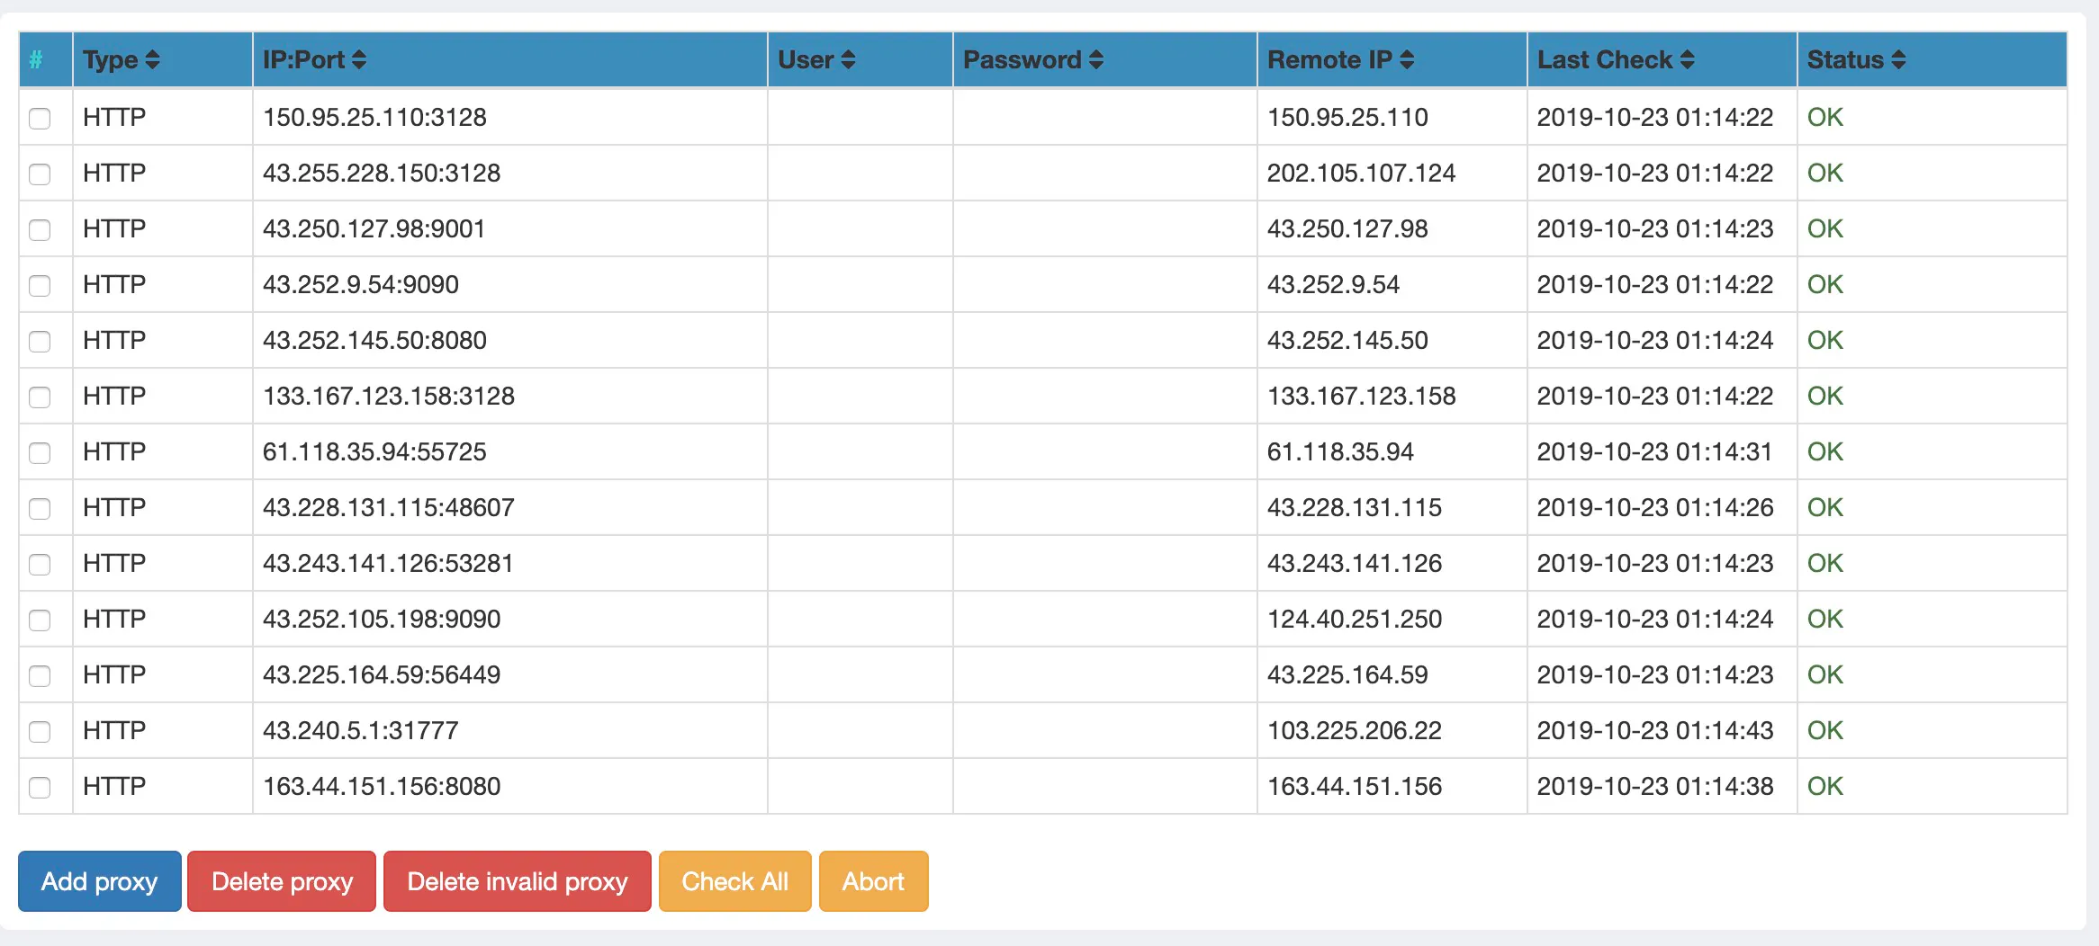Click the Check All button

[x=734, y=881]
